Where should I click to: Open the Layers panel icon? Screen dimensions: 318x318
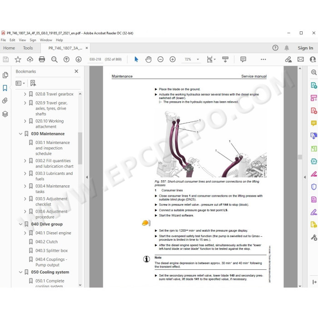pyautogui.click(x=5, y=114)
